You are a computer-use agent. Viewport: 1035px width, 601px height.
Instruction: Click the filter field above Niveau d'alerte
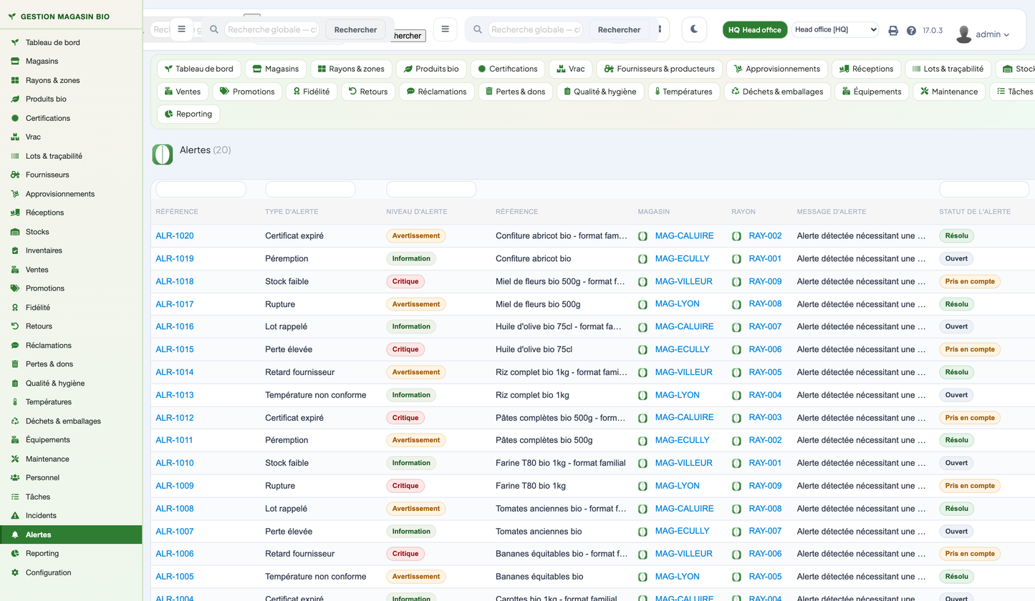(431, 190)
